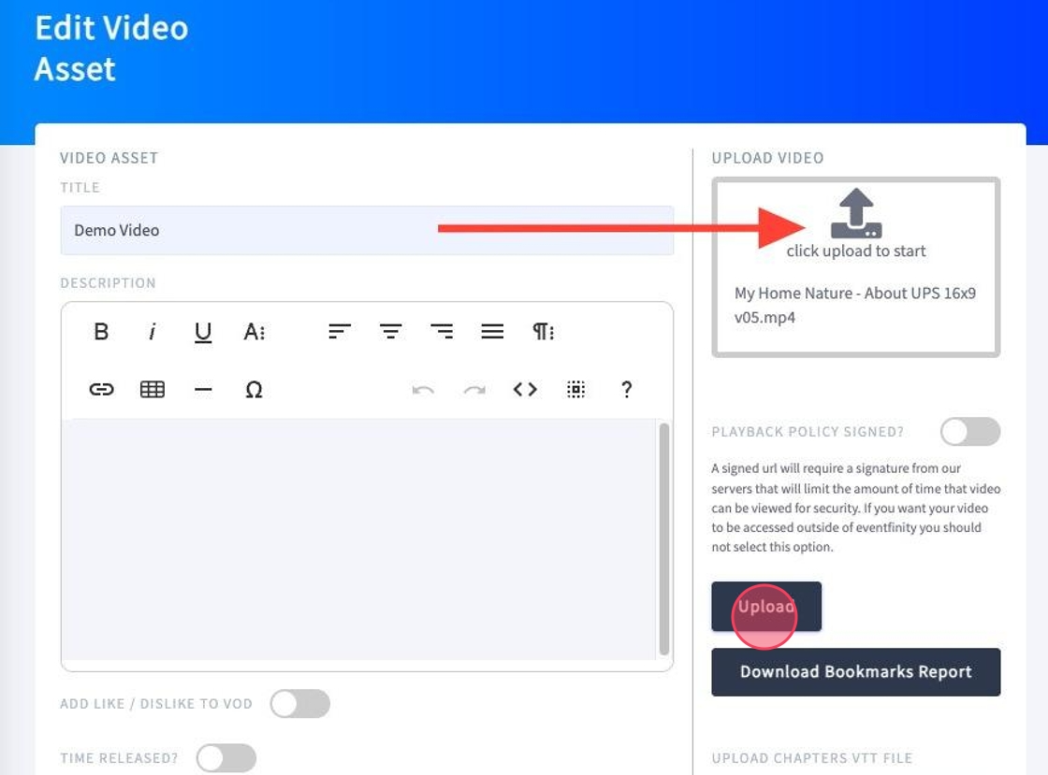This screenshot has width=1048, height=775.
Task: Toggle Add Like / Dislike to VOD
Action: click(300, 704)
